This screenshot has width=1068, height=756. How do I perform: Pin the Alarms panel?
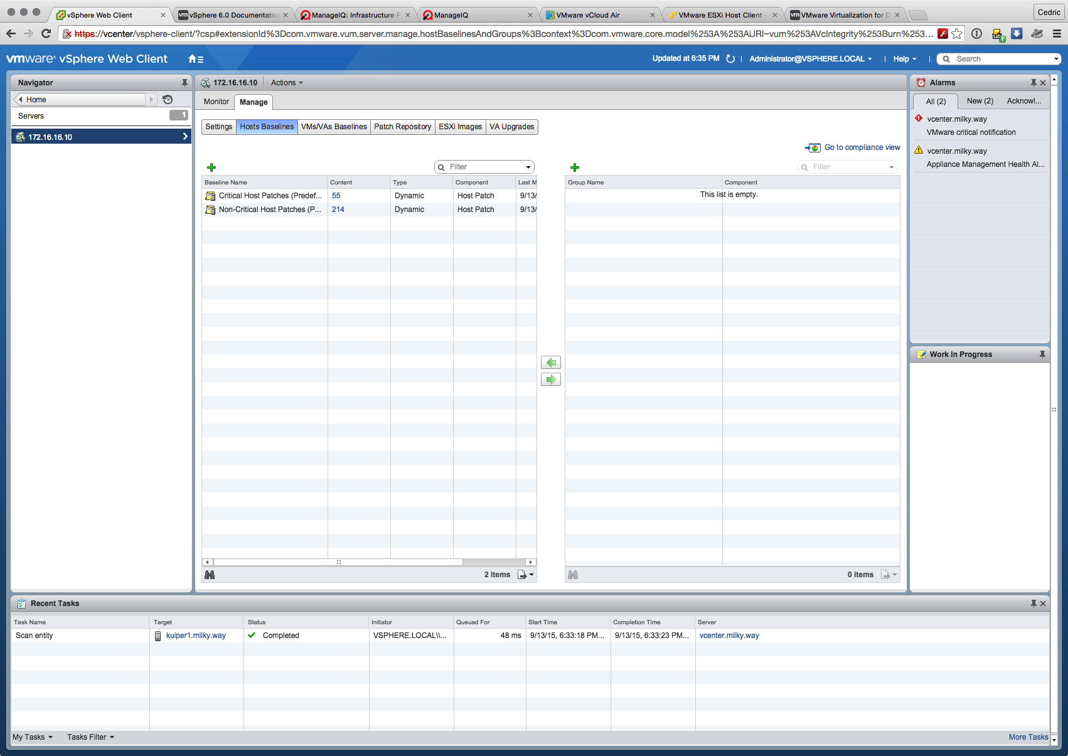[x=1033, y=83]
